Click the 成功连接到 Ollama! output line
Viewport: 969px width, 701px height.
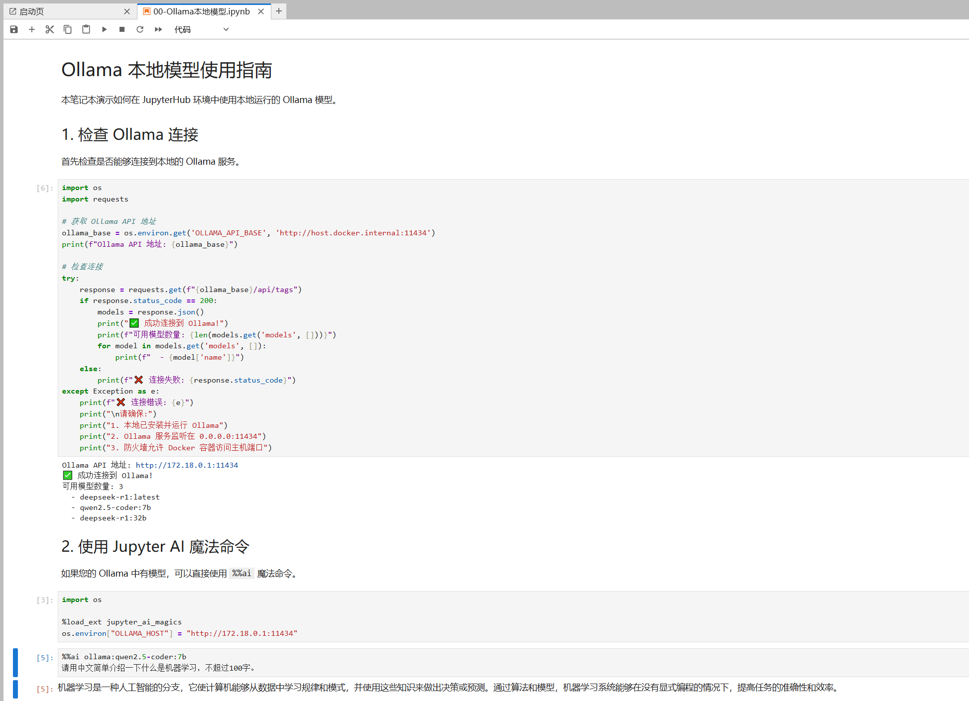click(108, 476)
